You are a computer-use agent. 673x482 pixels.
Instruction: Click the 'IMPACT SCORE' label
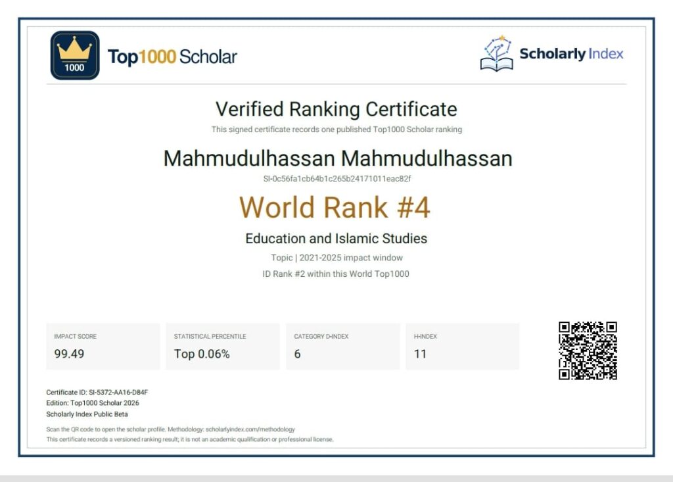tap(75, 337)
